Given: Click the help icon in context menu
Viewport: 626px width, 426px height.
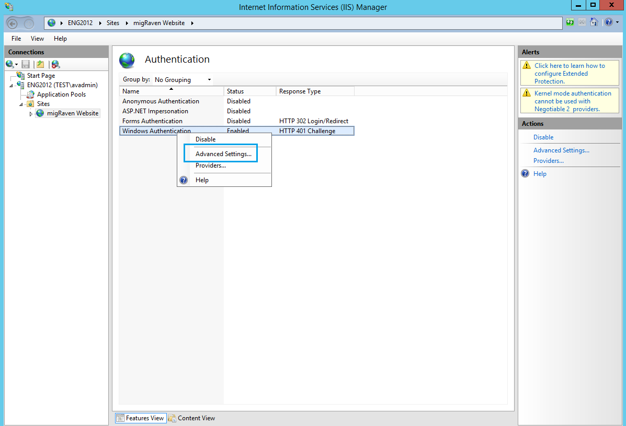Looking at the screenshot, I should click(x=184, y=180).
